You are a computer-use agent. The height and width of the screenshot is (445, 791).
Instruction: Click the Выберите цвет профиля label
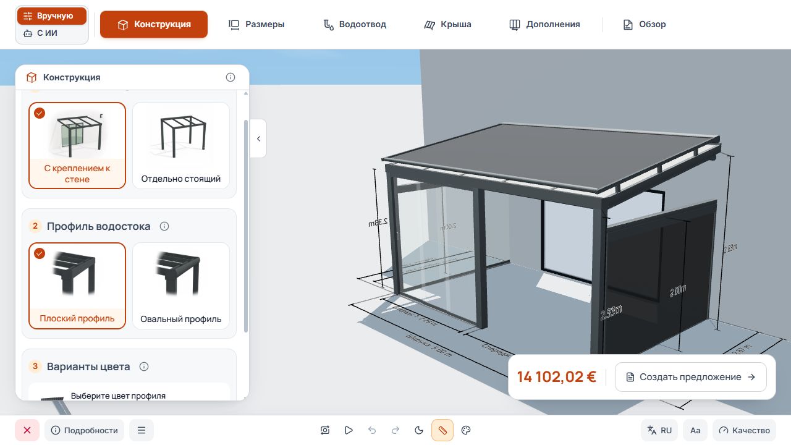(x=118, y=396)
